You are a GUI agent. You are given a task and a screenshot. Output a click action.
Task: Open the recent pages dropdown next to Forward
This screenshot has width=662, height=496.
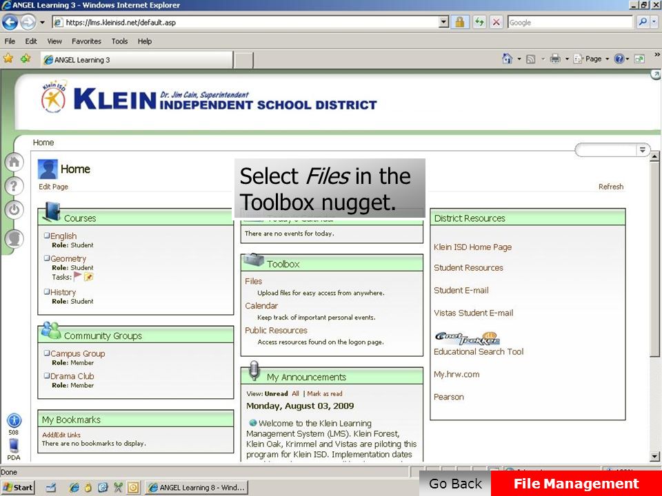42,22
